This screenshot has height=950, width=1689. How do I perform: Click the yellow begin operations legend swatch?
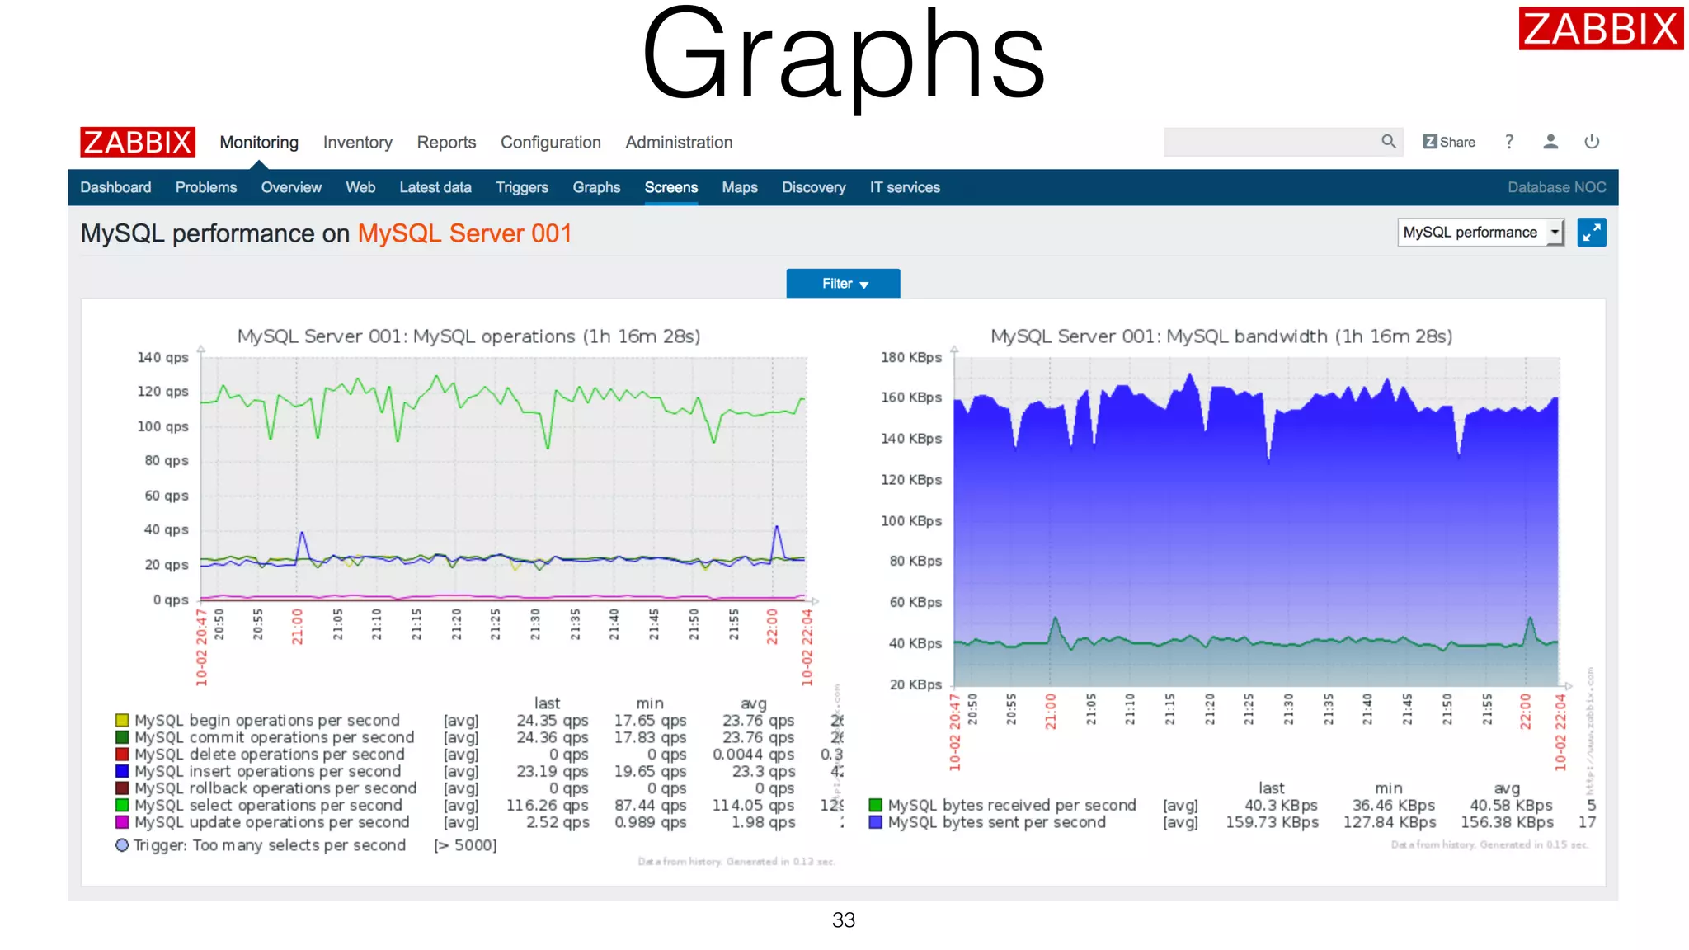pos(122,720)
